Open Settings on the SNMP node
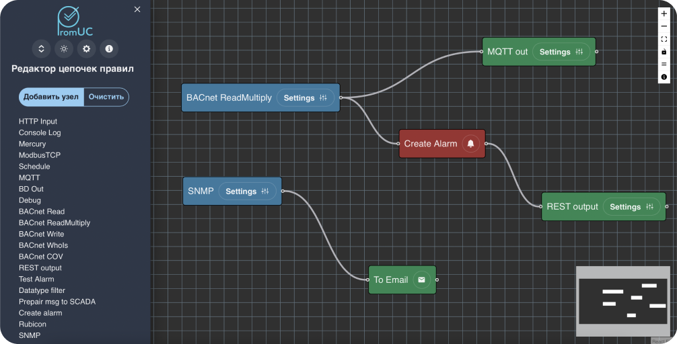 pos(247,191)
